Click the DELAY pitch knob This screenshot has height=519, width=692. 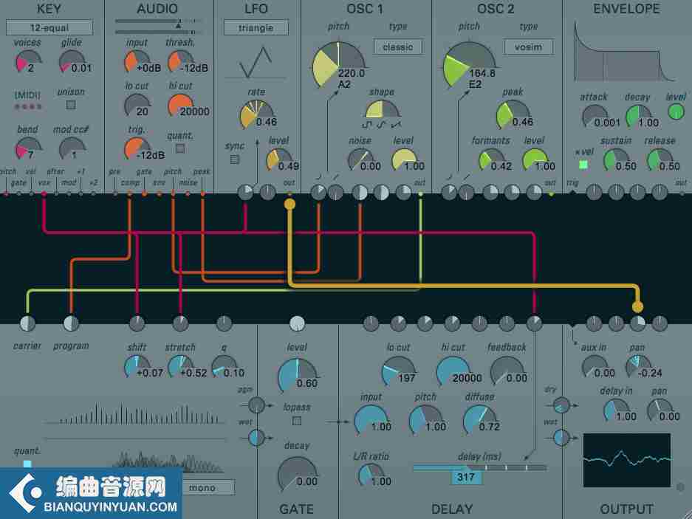coord(426,419)
